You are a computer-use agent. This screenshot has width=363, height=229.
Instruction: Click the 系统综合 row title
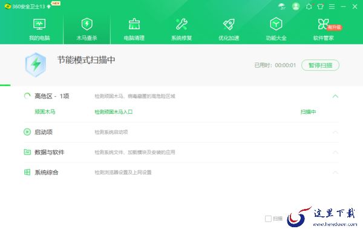pos(47,173)
